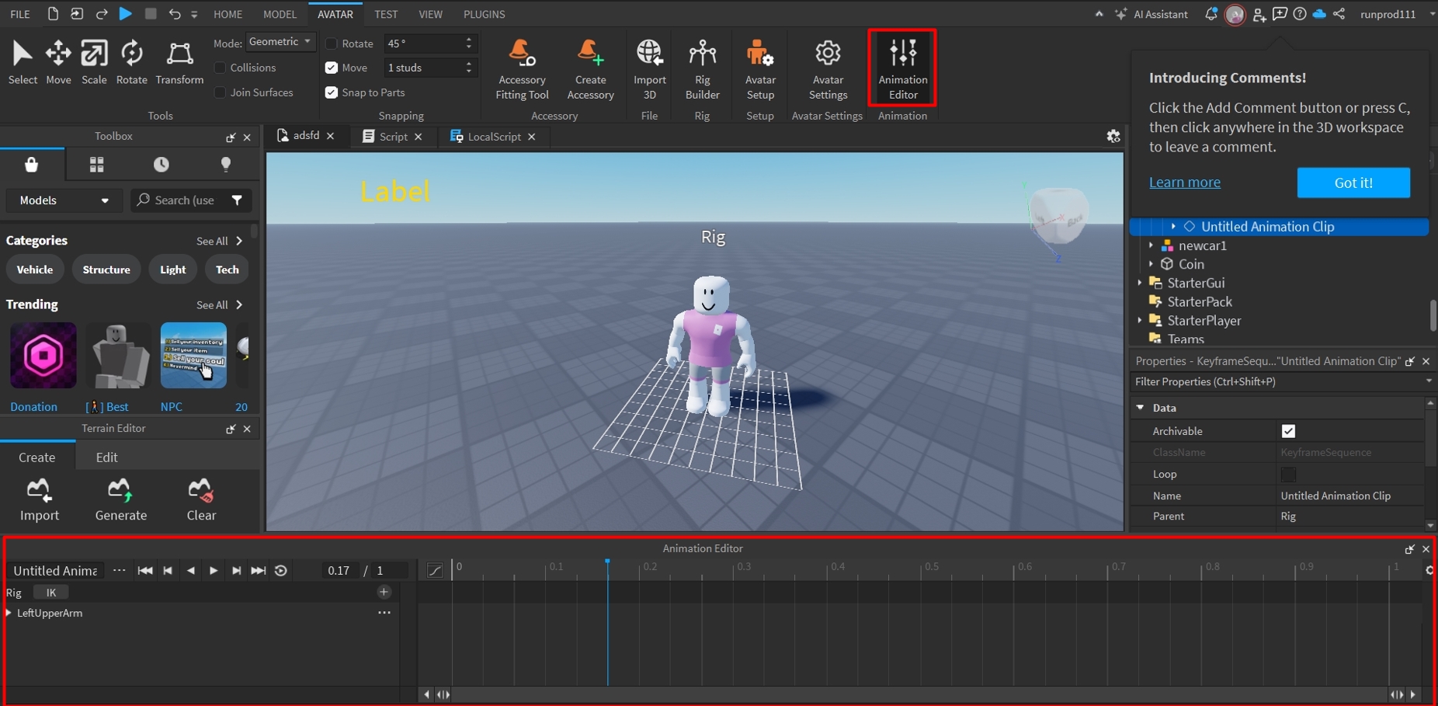Select the Select tool
The image size is (1438, 706).
click(x=23, y=62)
